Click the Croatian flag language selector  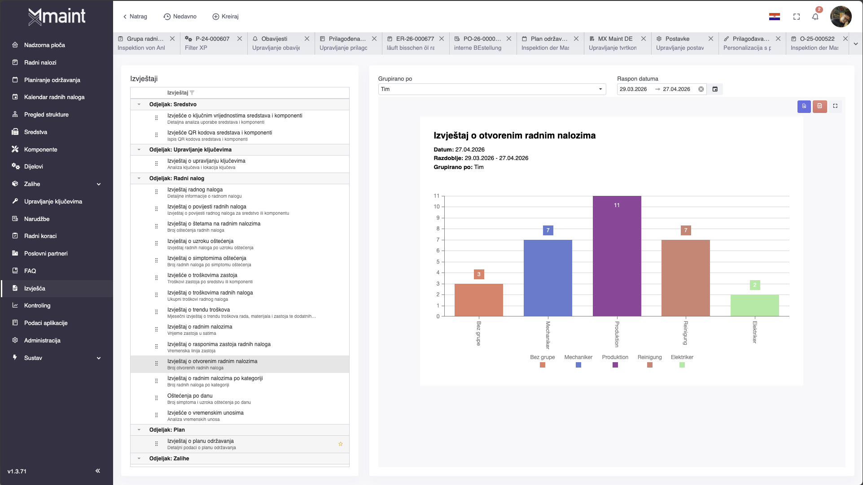point(774,17)
